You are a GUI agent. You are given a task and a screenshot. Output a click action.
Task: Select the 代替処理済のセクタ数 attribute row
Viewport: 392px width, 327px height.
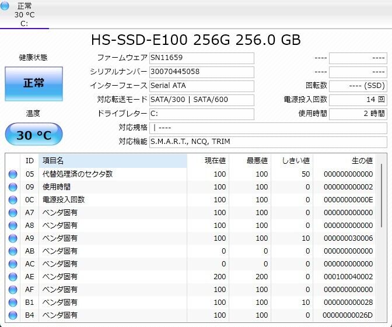pos(112,174)
